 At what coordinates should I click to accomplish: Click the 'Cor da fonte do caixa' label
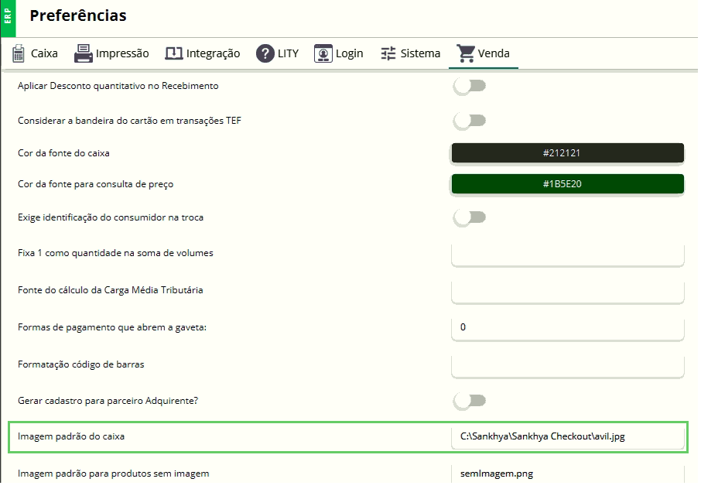(x=63, y=153)
